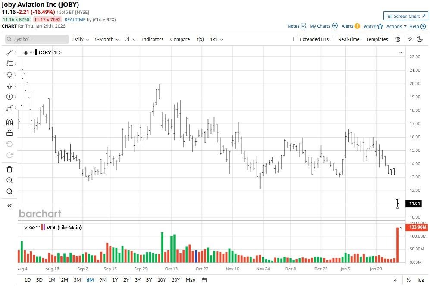Viewport: 430px width, 288px height.
Task: Open the bar type selector icon
Action: (128, 39)
